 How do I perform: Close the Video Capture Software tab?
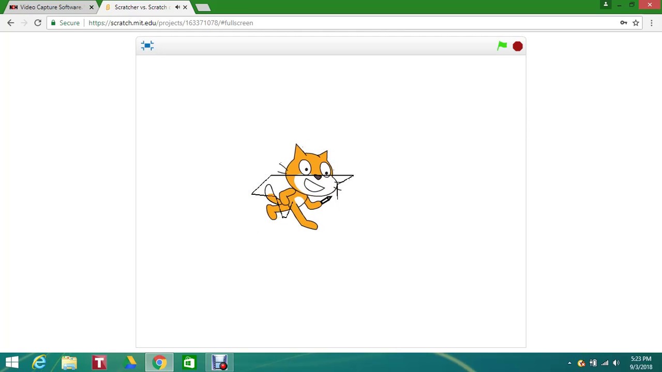92,7
